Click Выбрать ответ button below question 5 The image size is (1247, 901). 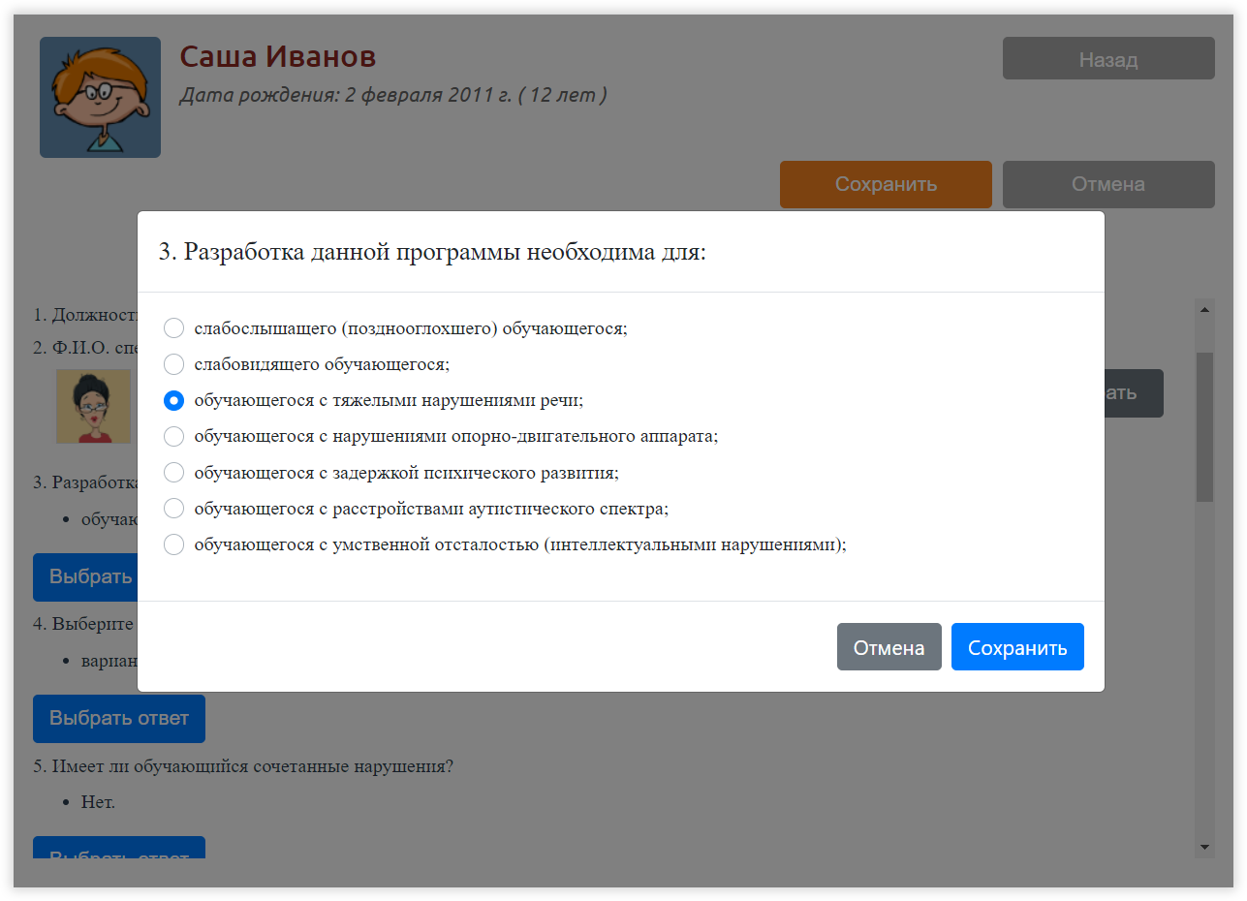click(x=119, y=849)
